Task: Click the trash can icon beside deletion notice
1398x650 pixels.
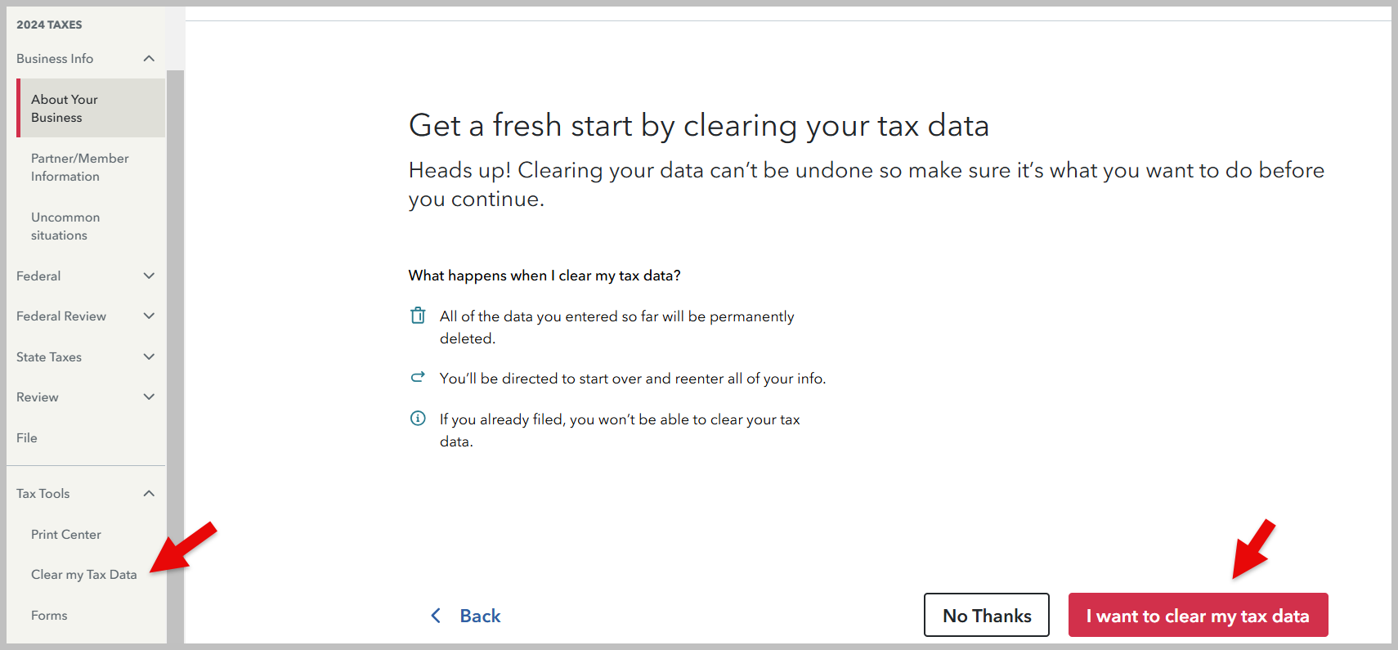Action: [418, 316]
